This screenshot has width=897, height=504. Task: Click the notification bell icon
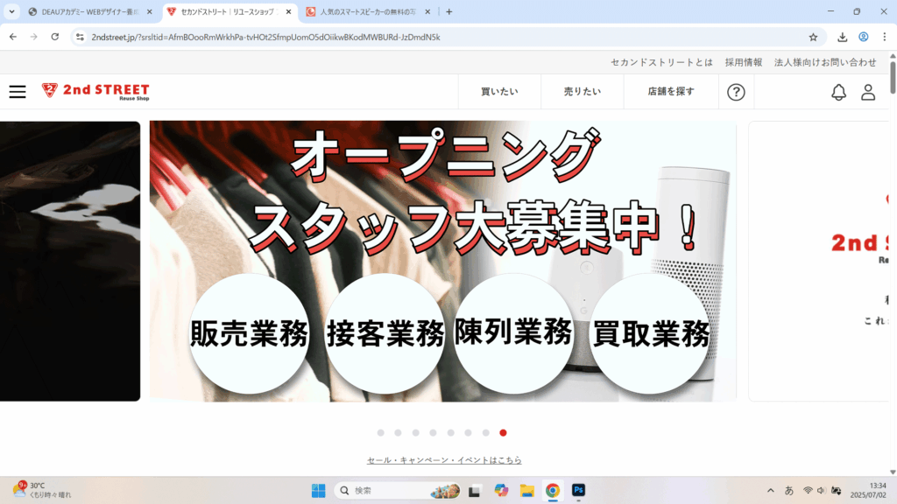(838, 92)
